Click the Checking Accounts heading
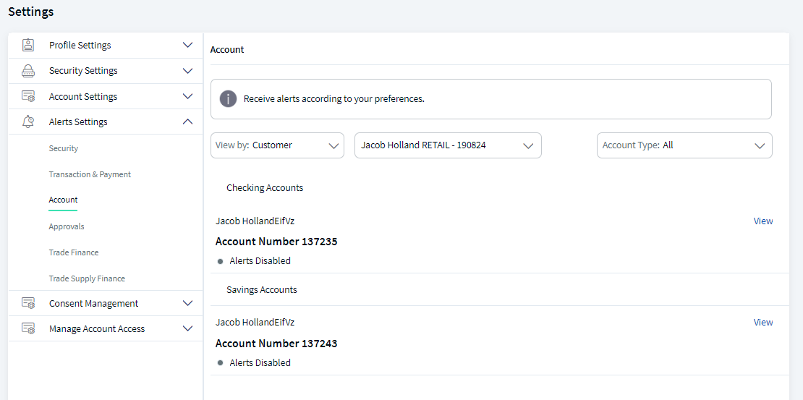The image size is (803, 400). [265, 188]
